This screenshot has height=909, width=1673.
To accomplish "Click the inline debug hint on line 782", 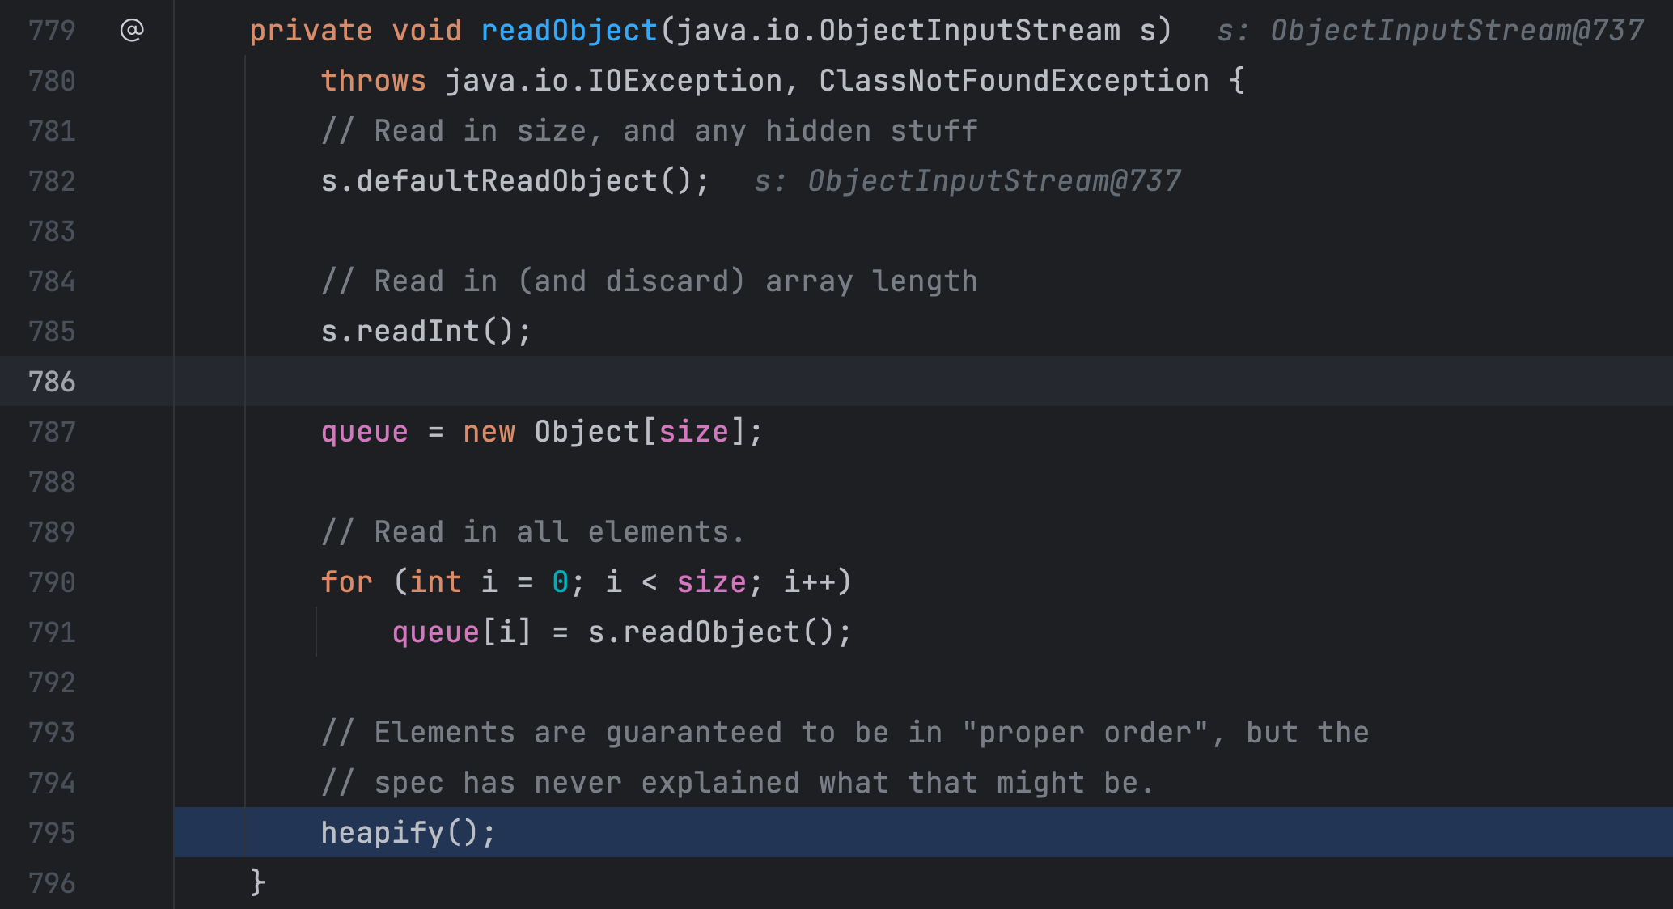I will click(x=968, y=181).
